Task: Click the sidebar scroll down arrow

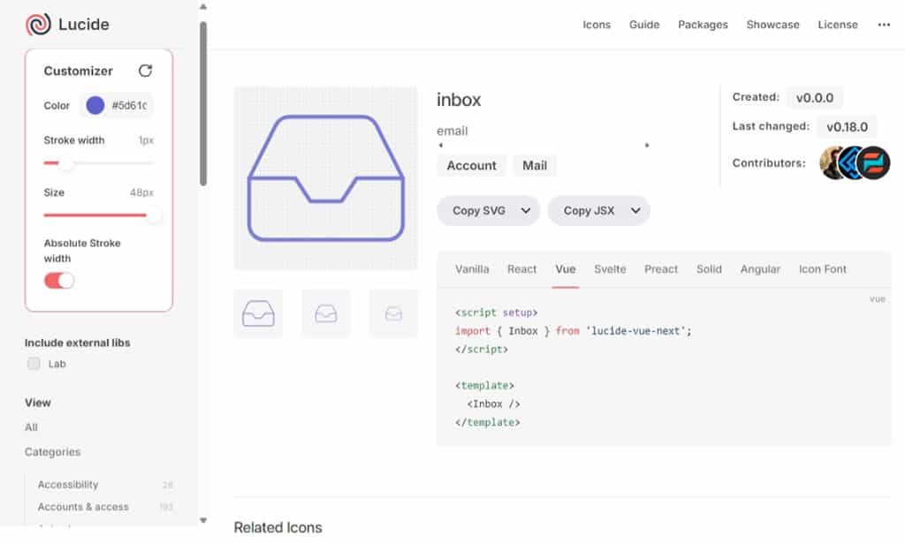Action: click(203, 520)
